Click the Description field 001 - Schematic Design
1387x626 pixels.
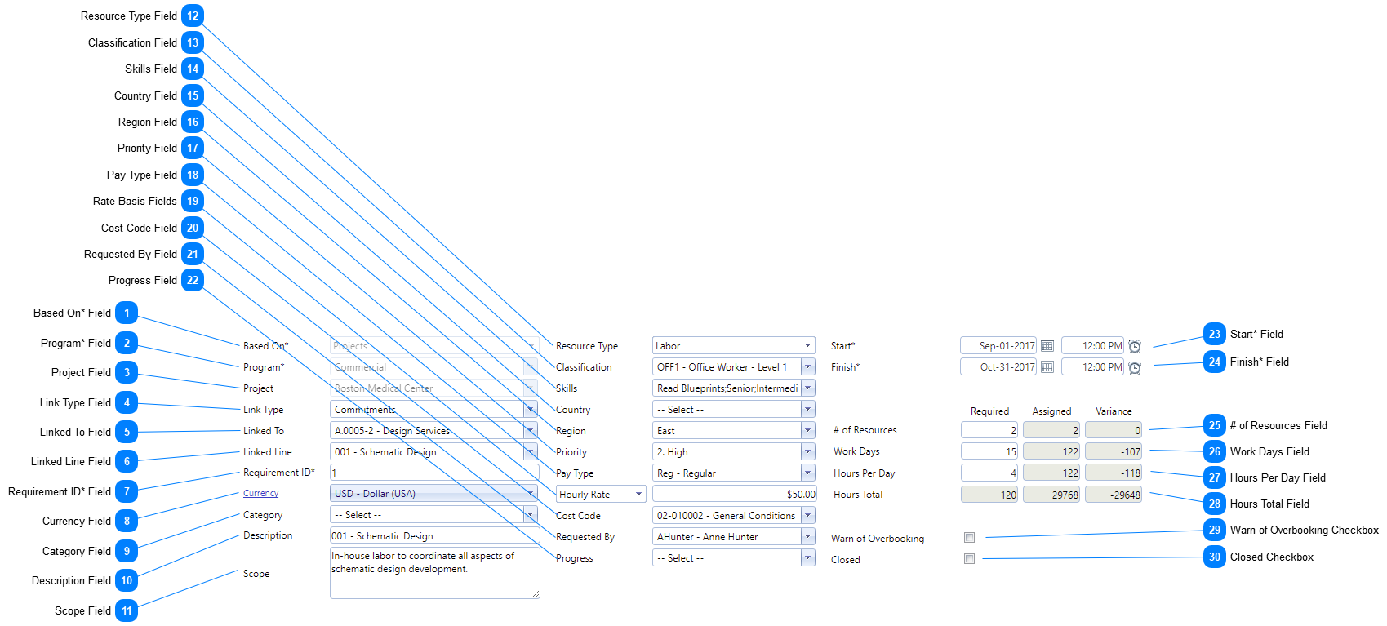[x=434, y=535]
